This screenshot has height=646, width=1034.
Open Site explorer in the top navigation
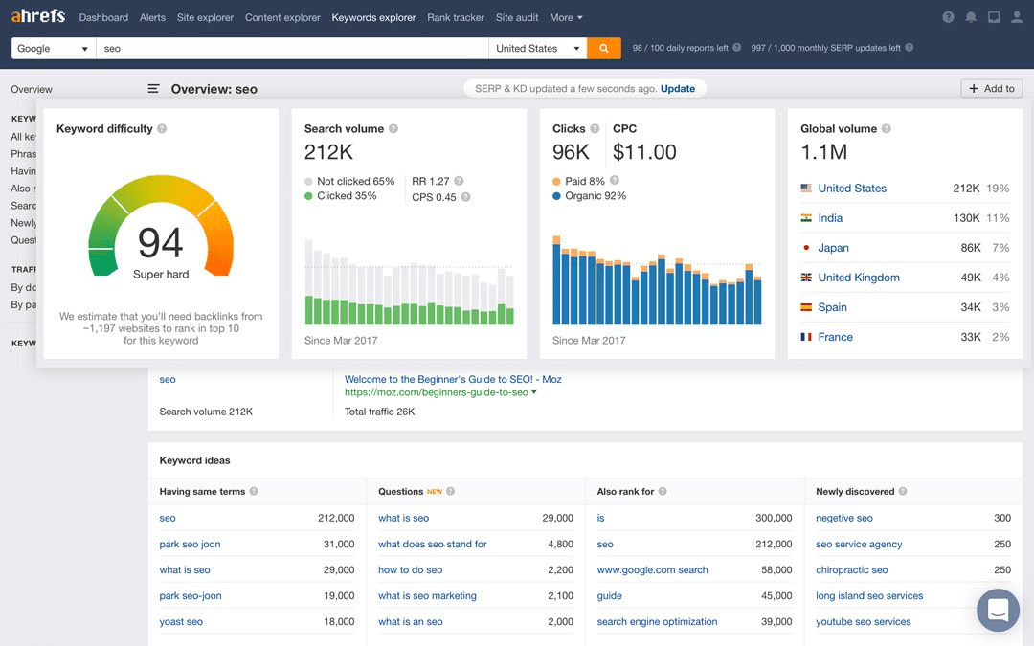tap(205, 18)
